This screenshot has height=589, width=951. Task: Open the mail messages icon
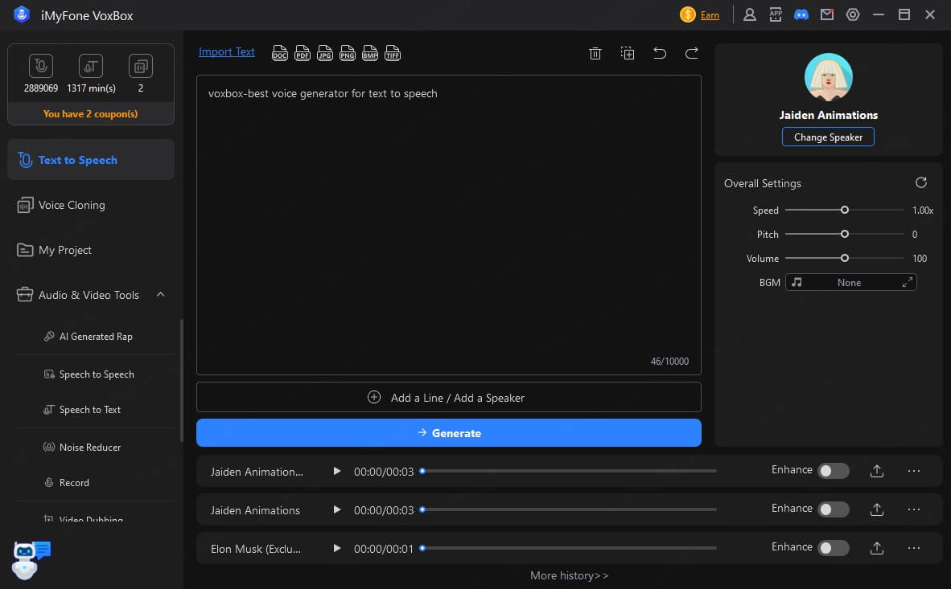(826, 14)
